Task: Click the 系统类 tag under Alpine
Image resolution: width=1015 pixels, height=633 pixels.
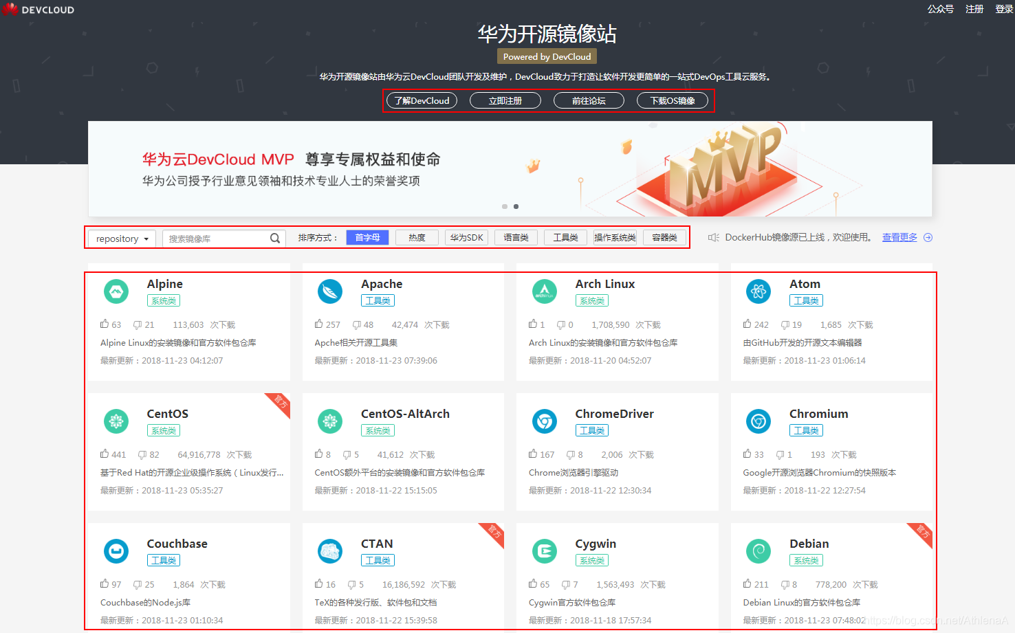Action: pyautogui.click(x=164, y=300)
